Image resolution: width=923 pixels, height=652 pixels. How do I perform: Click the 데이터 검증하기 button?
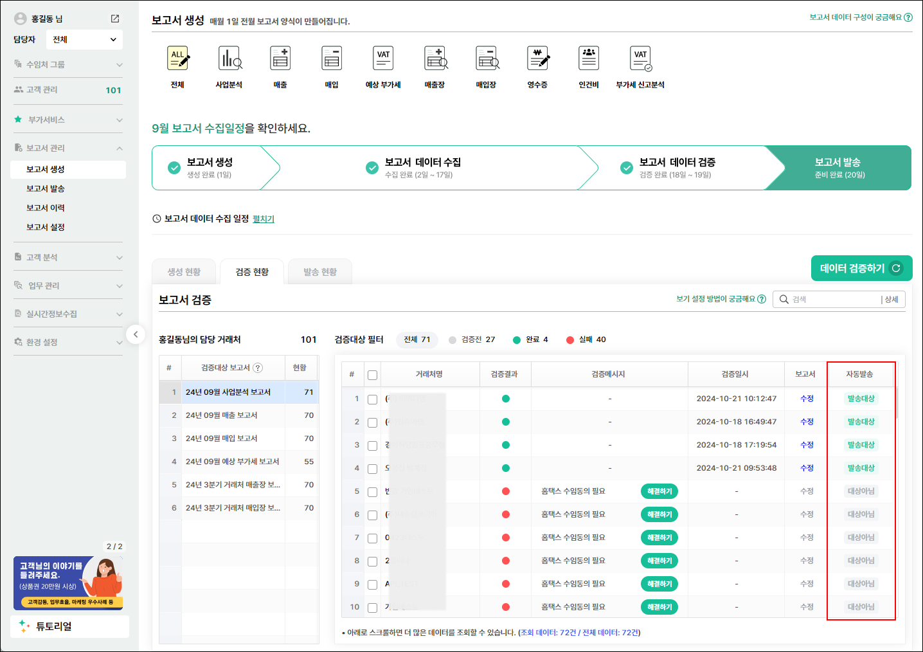861,268
